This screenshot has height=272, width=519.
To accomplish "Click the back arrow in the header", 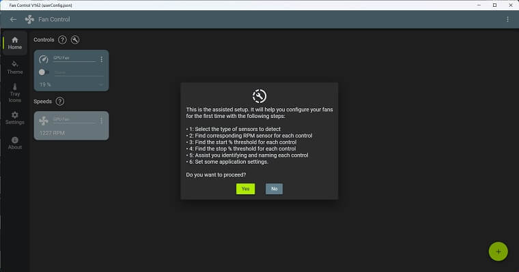I will (x=13, y=20).
